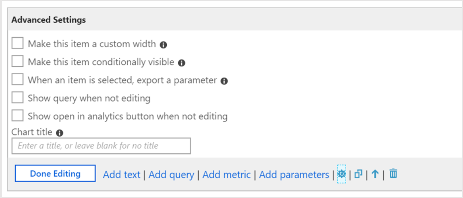Toggle export a parameter when item selected

pyautogui.click(x=18, y=80)
